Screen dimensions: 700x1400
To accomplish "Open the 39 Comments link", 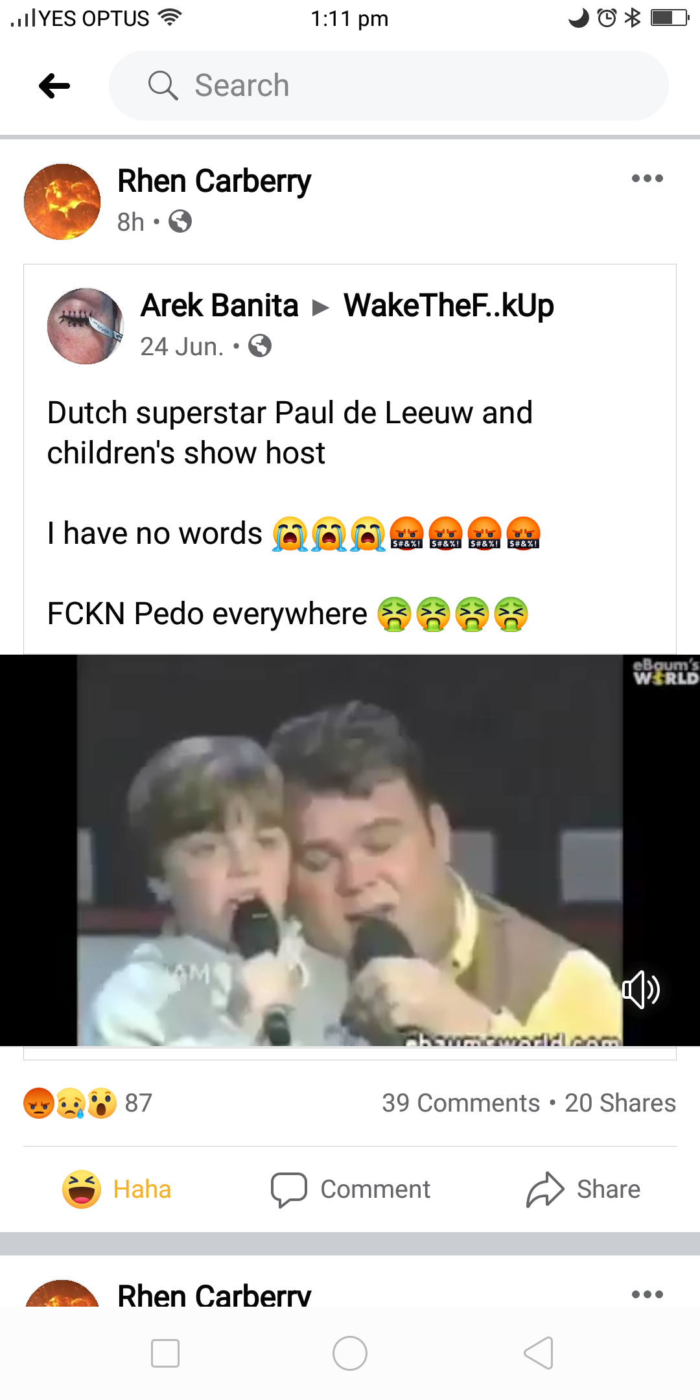I will click(x=461, y=1102).
